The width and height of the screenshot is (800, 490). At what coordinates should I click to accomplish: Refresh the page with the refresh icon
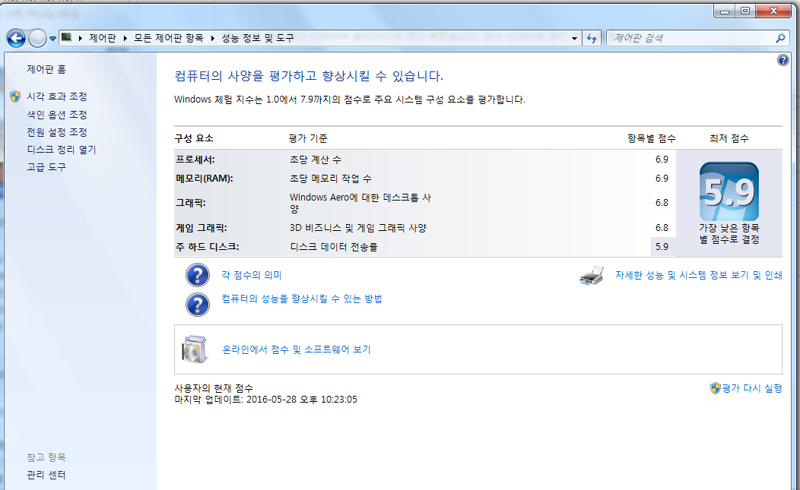592,38
